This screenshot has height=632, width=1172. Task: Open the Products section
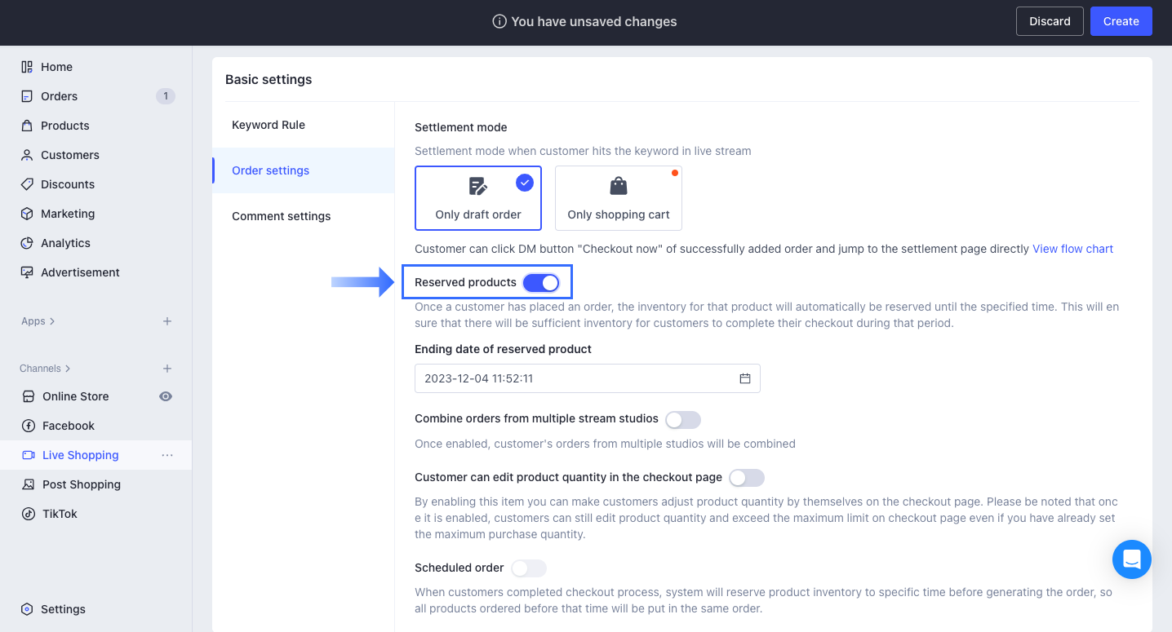tap(64, 125)
